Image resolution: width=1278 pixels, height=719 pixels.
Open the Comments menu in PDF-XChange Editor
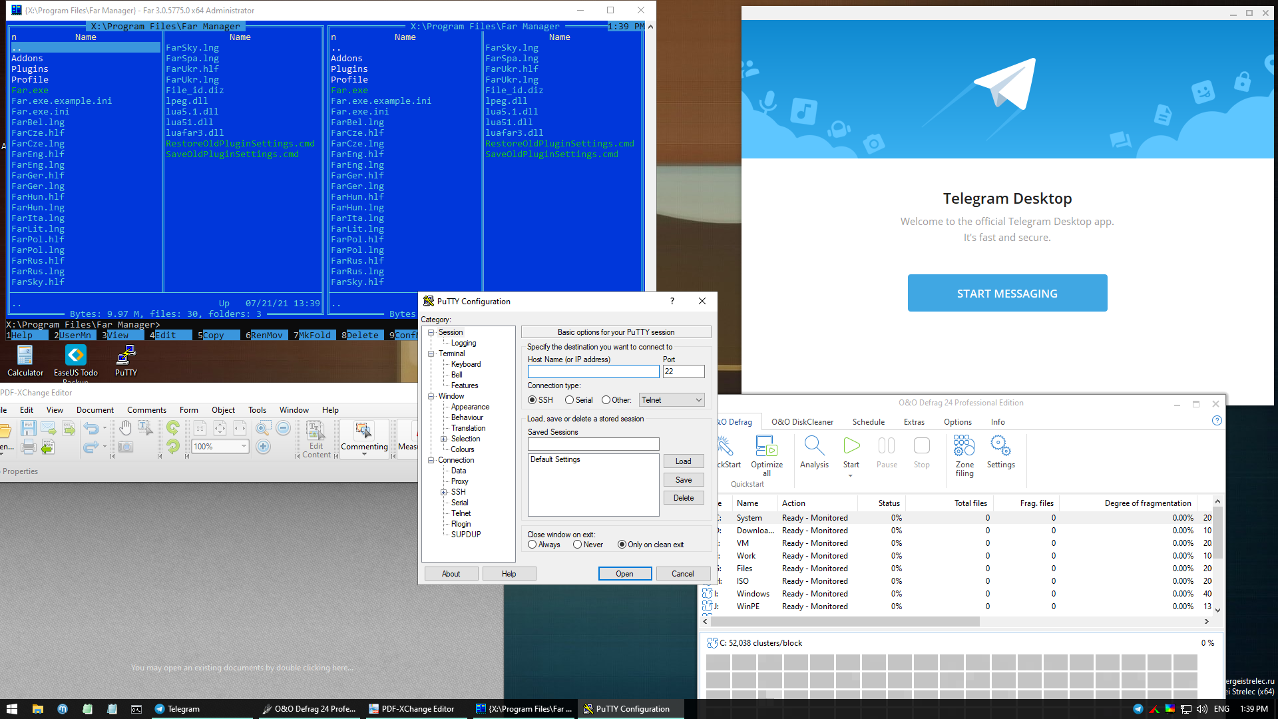pyautogui.click(x=146, y=410)
